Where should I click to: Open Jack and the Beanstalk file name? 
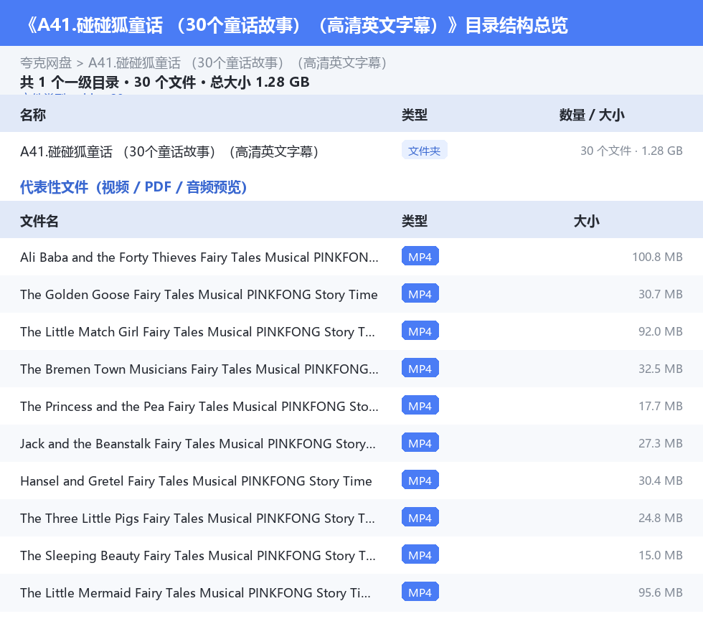[198, 443]
